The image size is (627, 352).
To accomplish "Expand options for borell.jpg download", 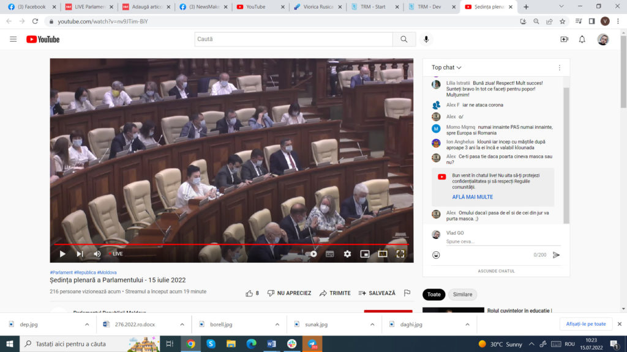I will (x=277, y=324).
